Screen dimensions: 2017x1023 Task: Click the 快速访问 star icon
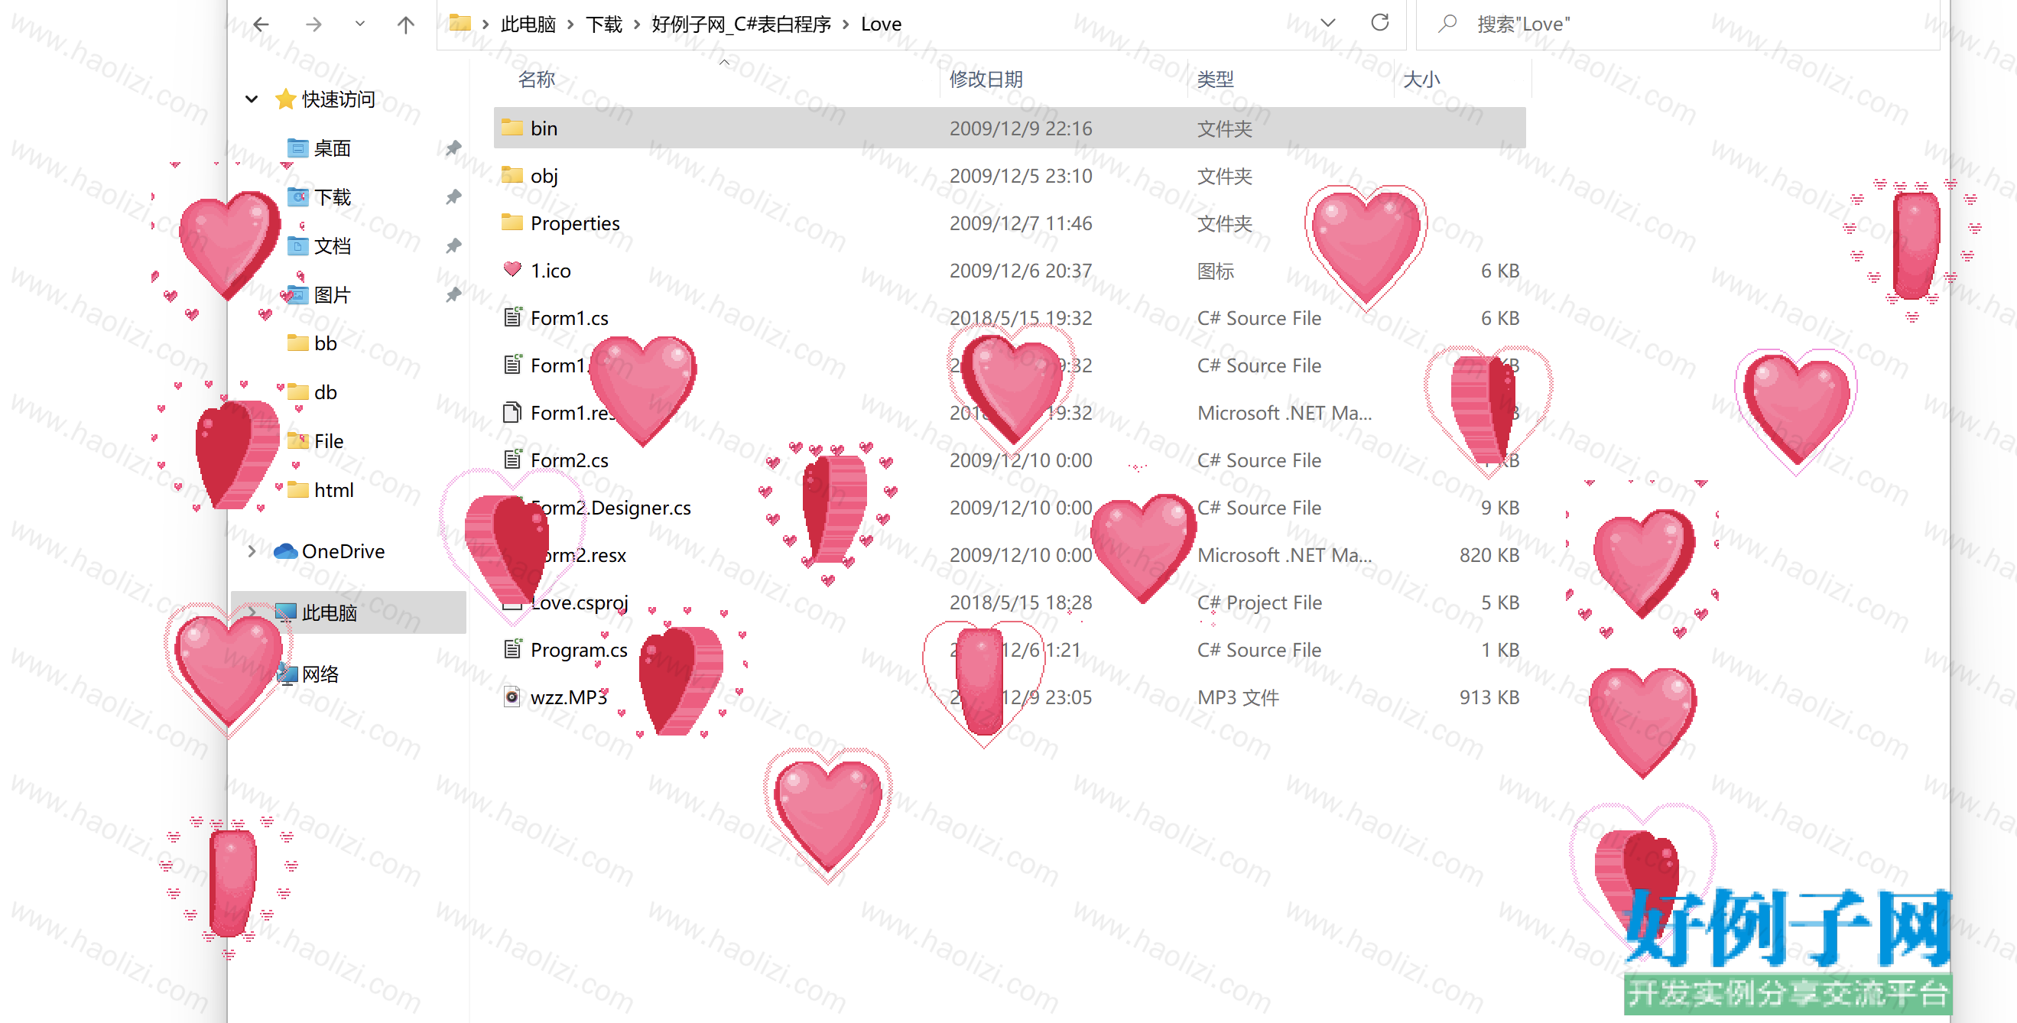tap(285, 99)
